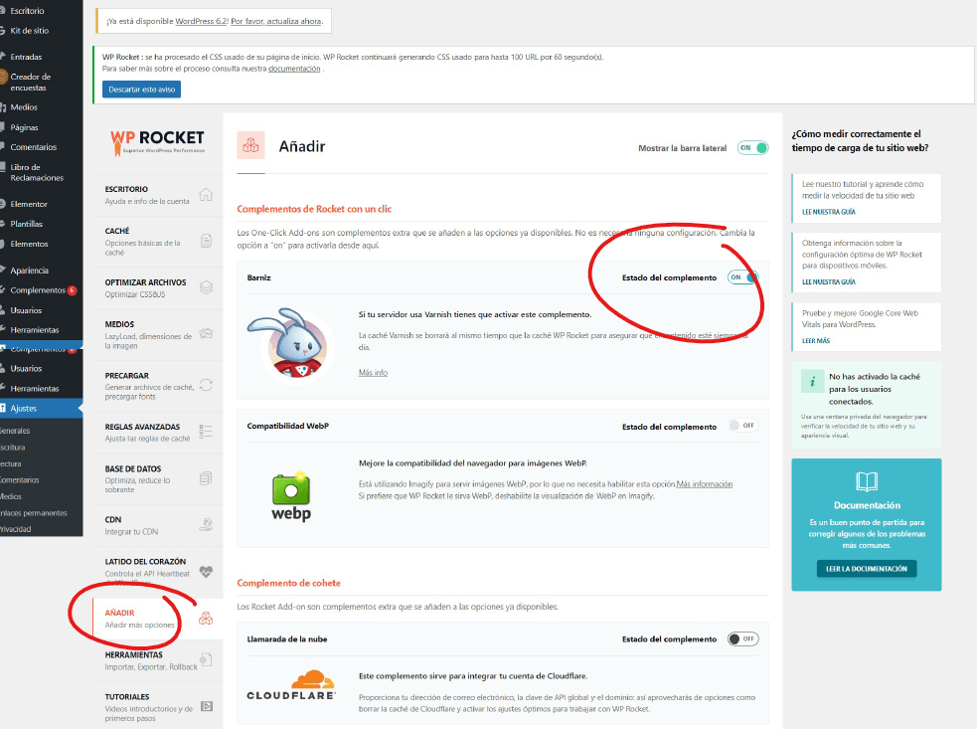Image resolution: width=977 pixels, height=729 pixels.
Task: Open Caché tab in WP Rocket menu
Action: [x=157, y=242]
